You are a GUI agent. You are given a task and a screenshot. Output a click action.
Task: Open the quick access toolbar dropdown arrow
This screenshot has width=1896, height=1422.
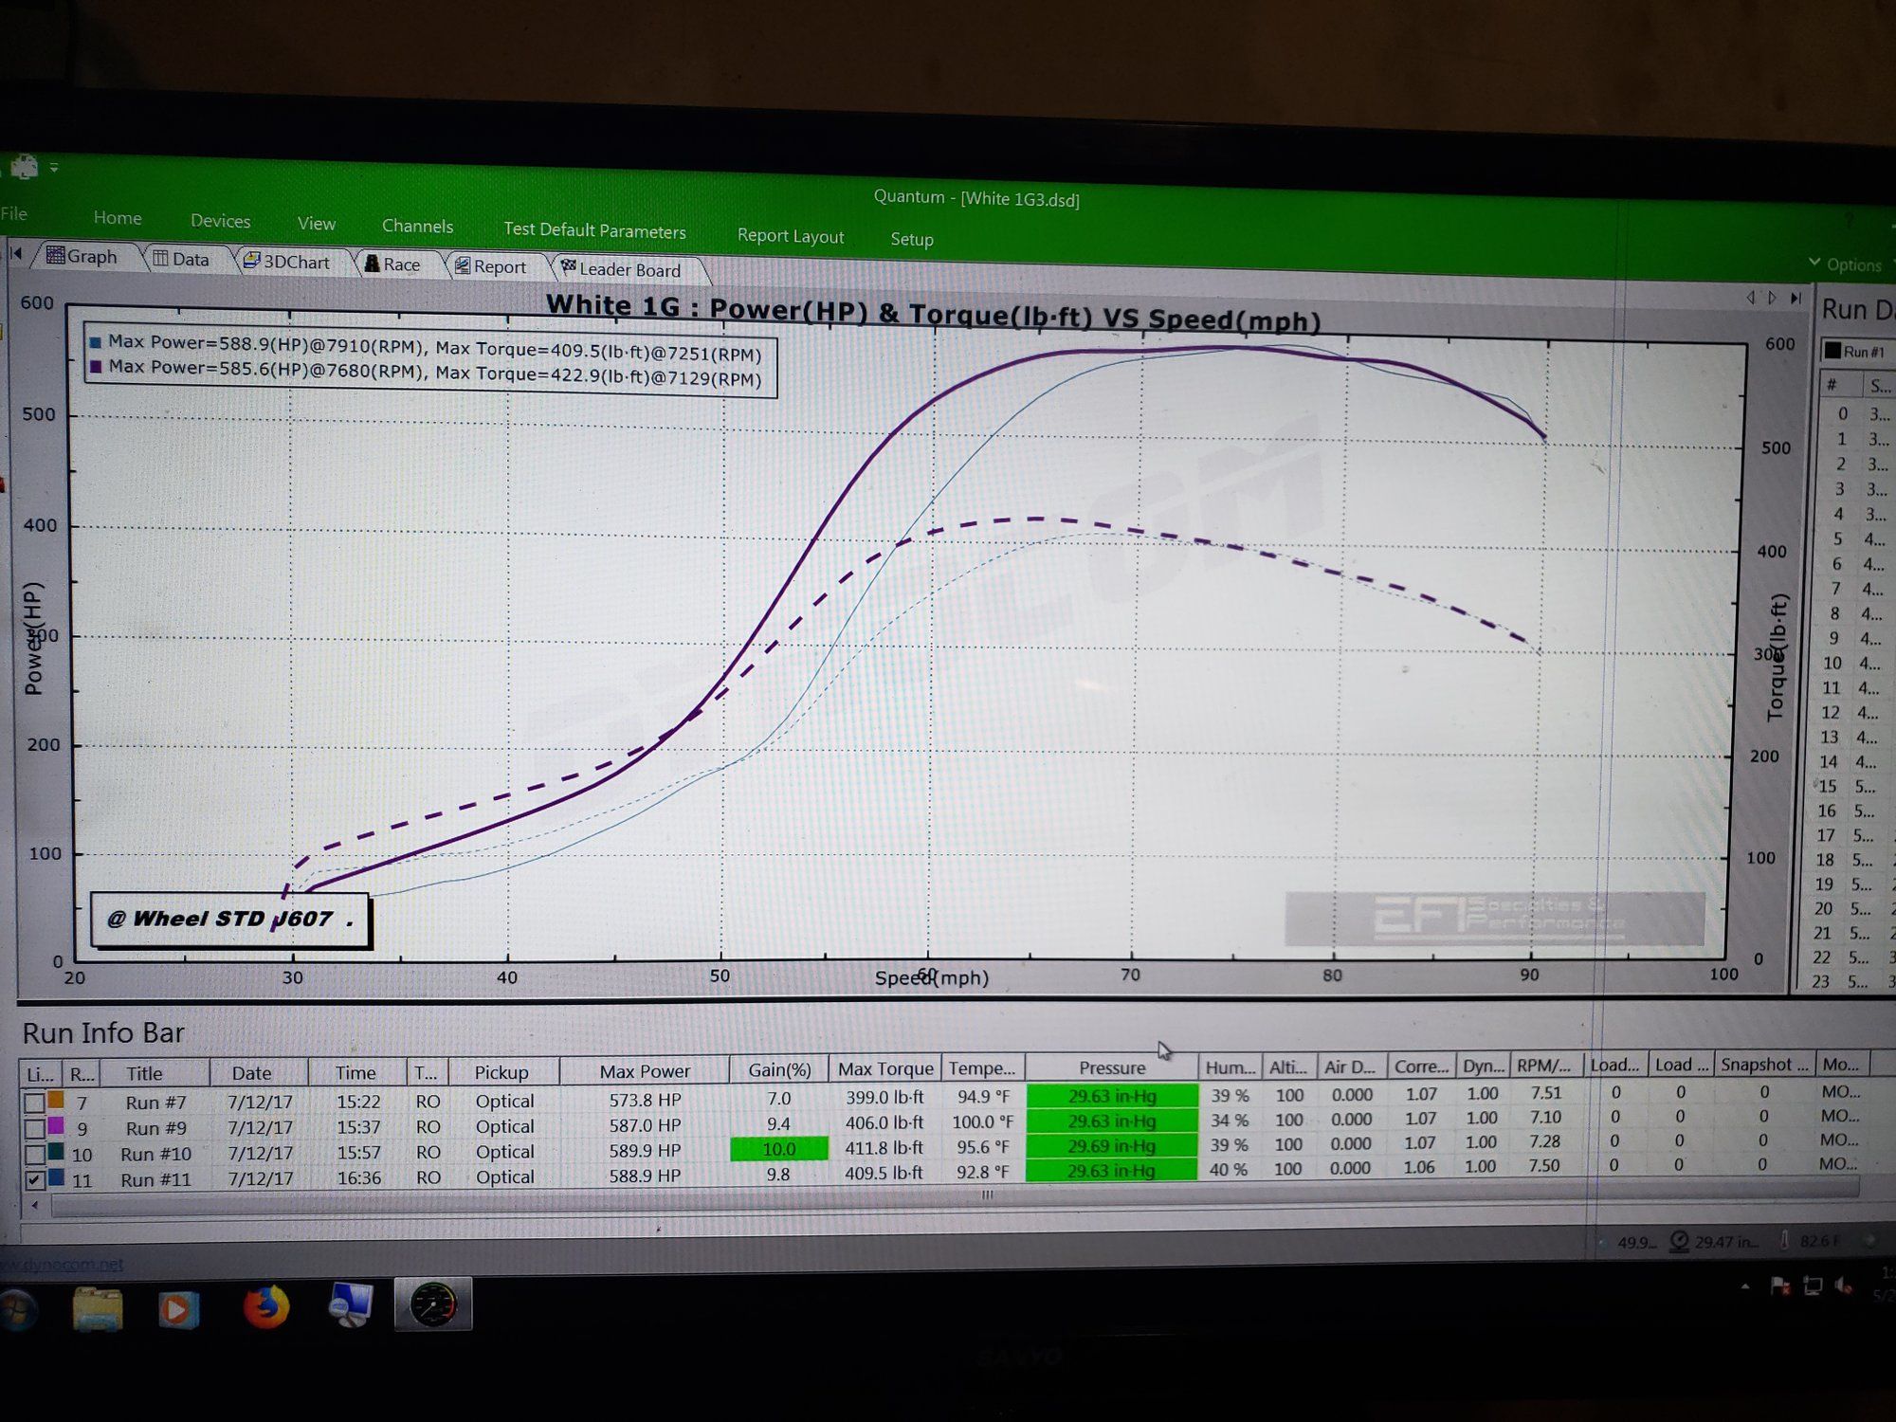click(x=54, y=167)
